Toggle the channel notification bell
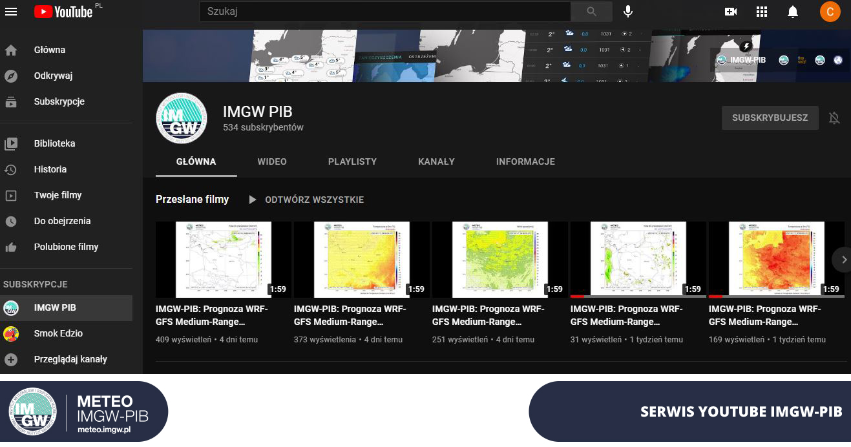The image size is (851, 447). pyautogui.click(x=834, y=118)
